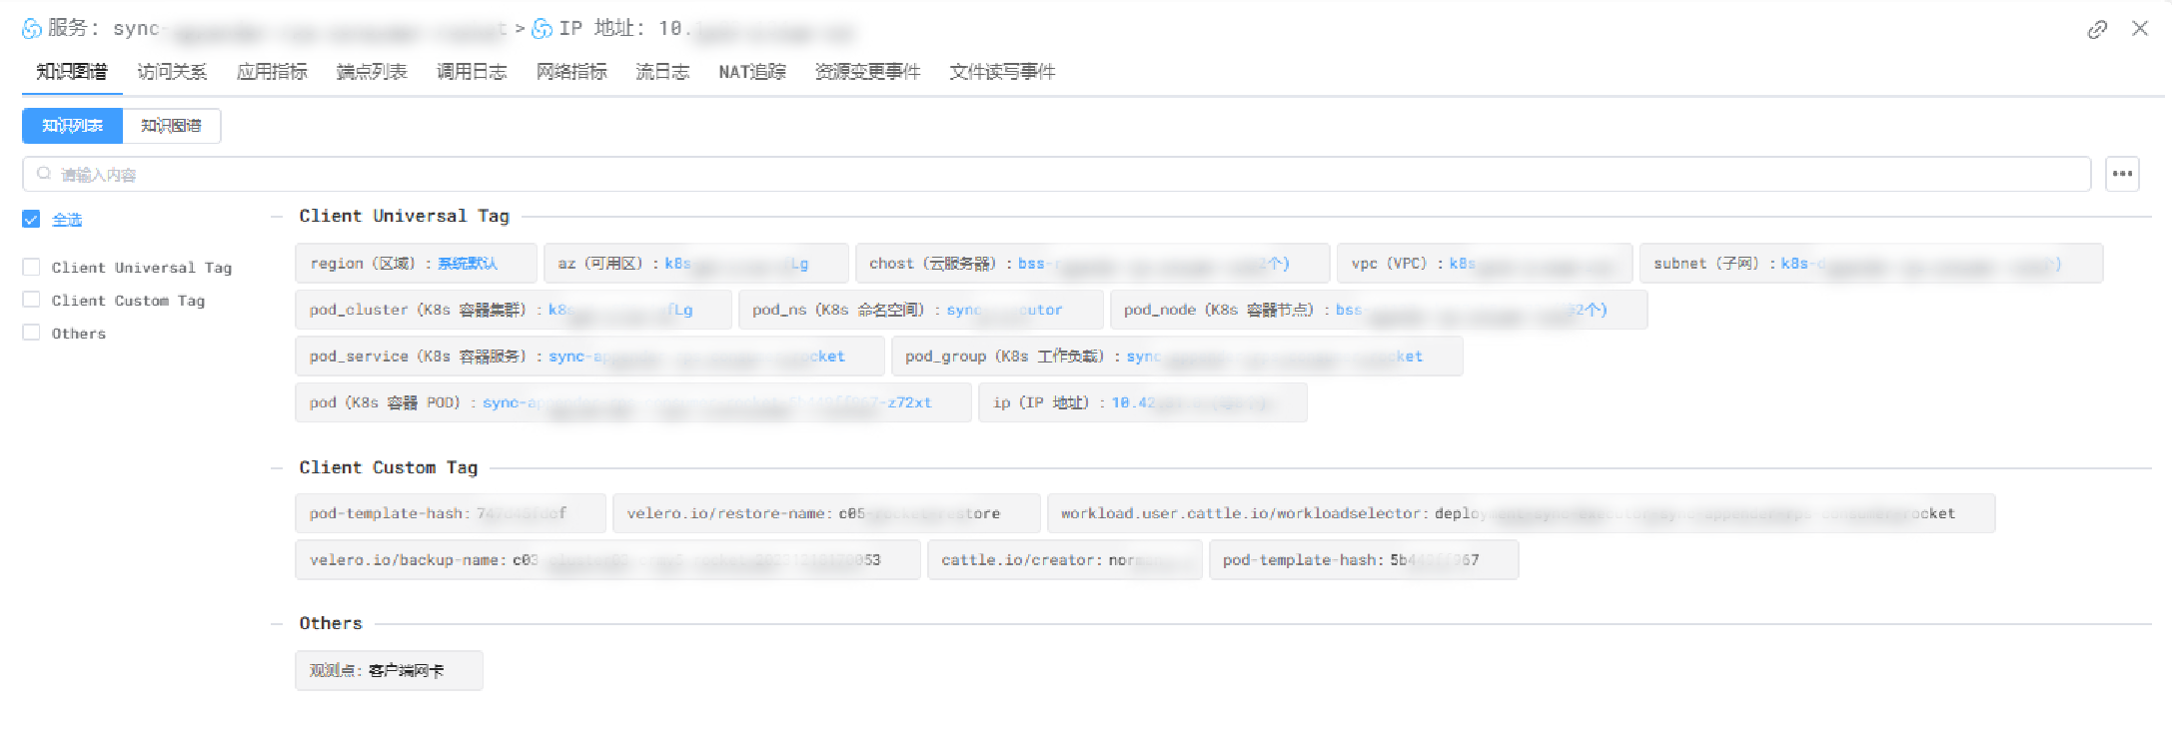
Task: Click the pod_ns (K8s 命名空间) value
Action: point(1004,310)
